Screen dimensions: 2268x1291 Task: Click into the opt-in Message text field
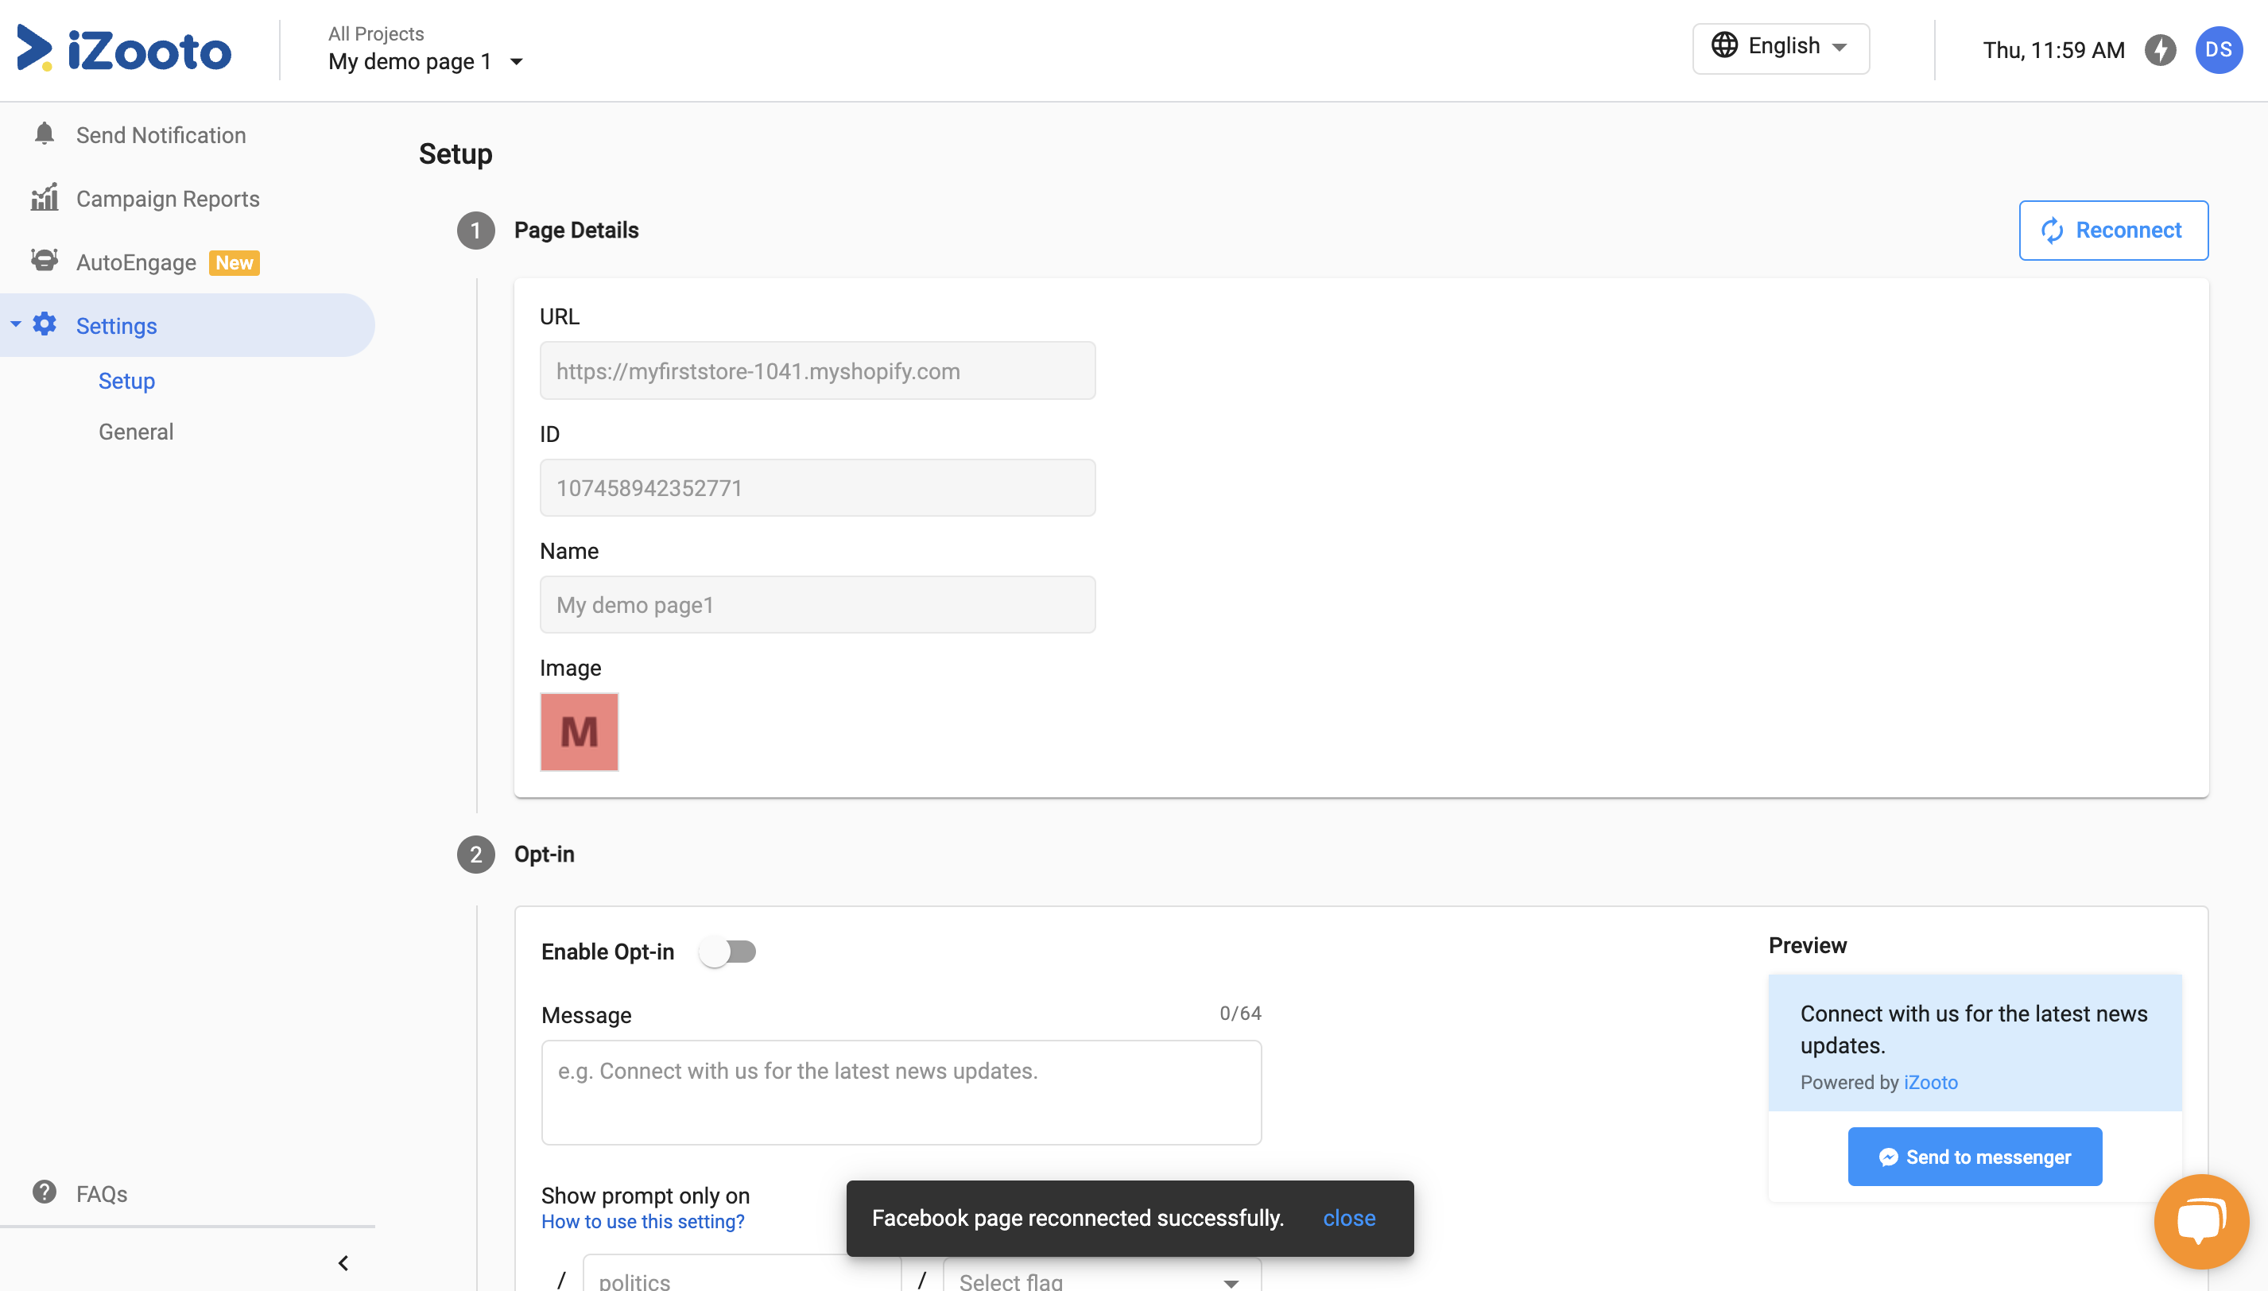[901, 1092]
